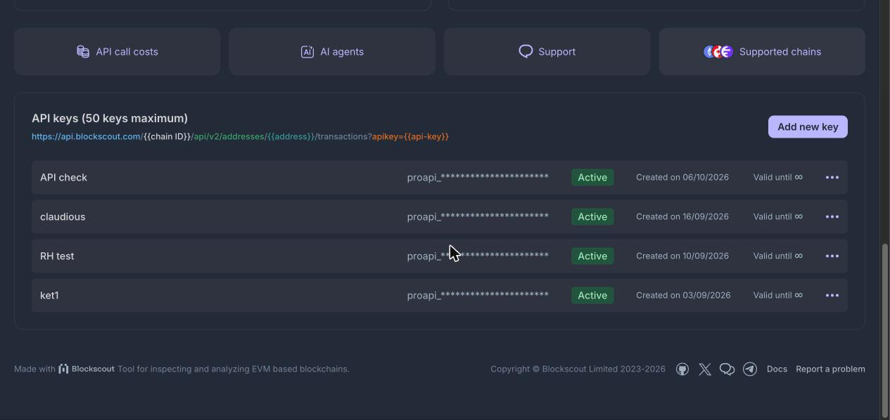Screen dimensions: 890x420
Task: Open the API call costs card
Action: [x=117, y=51]
